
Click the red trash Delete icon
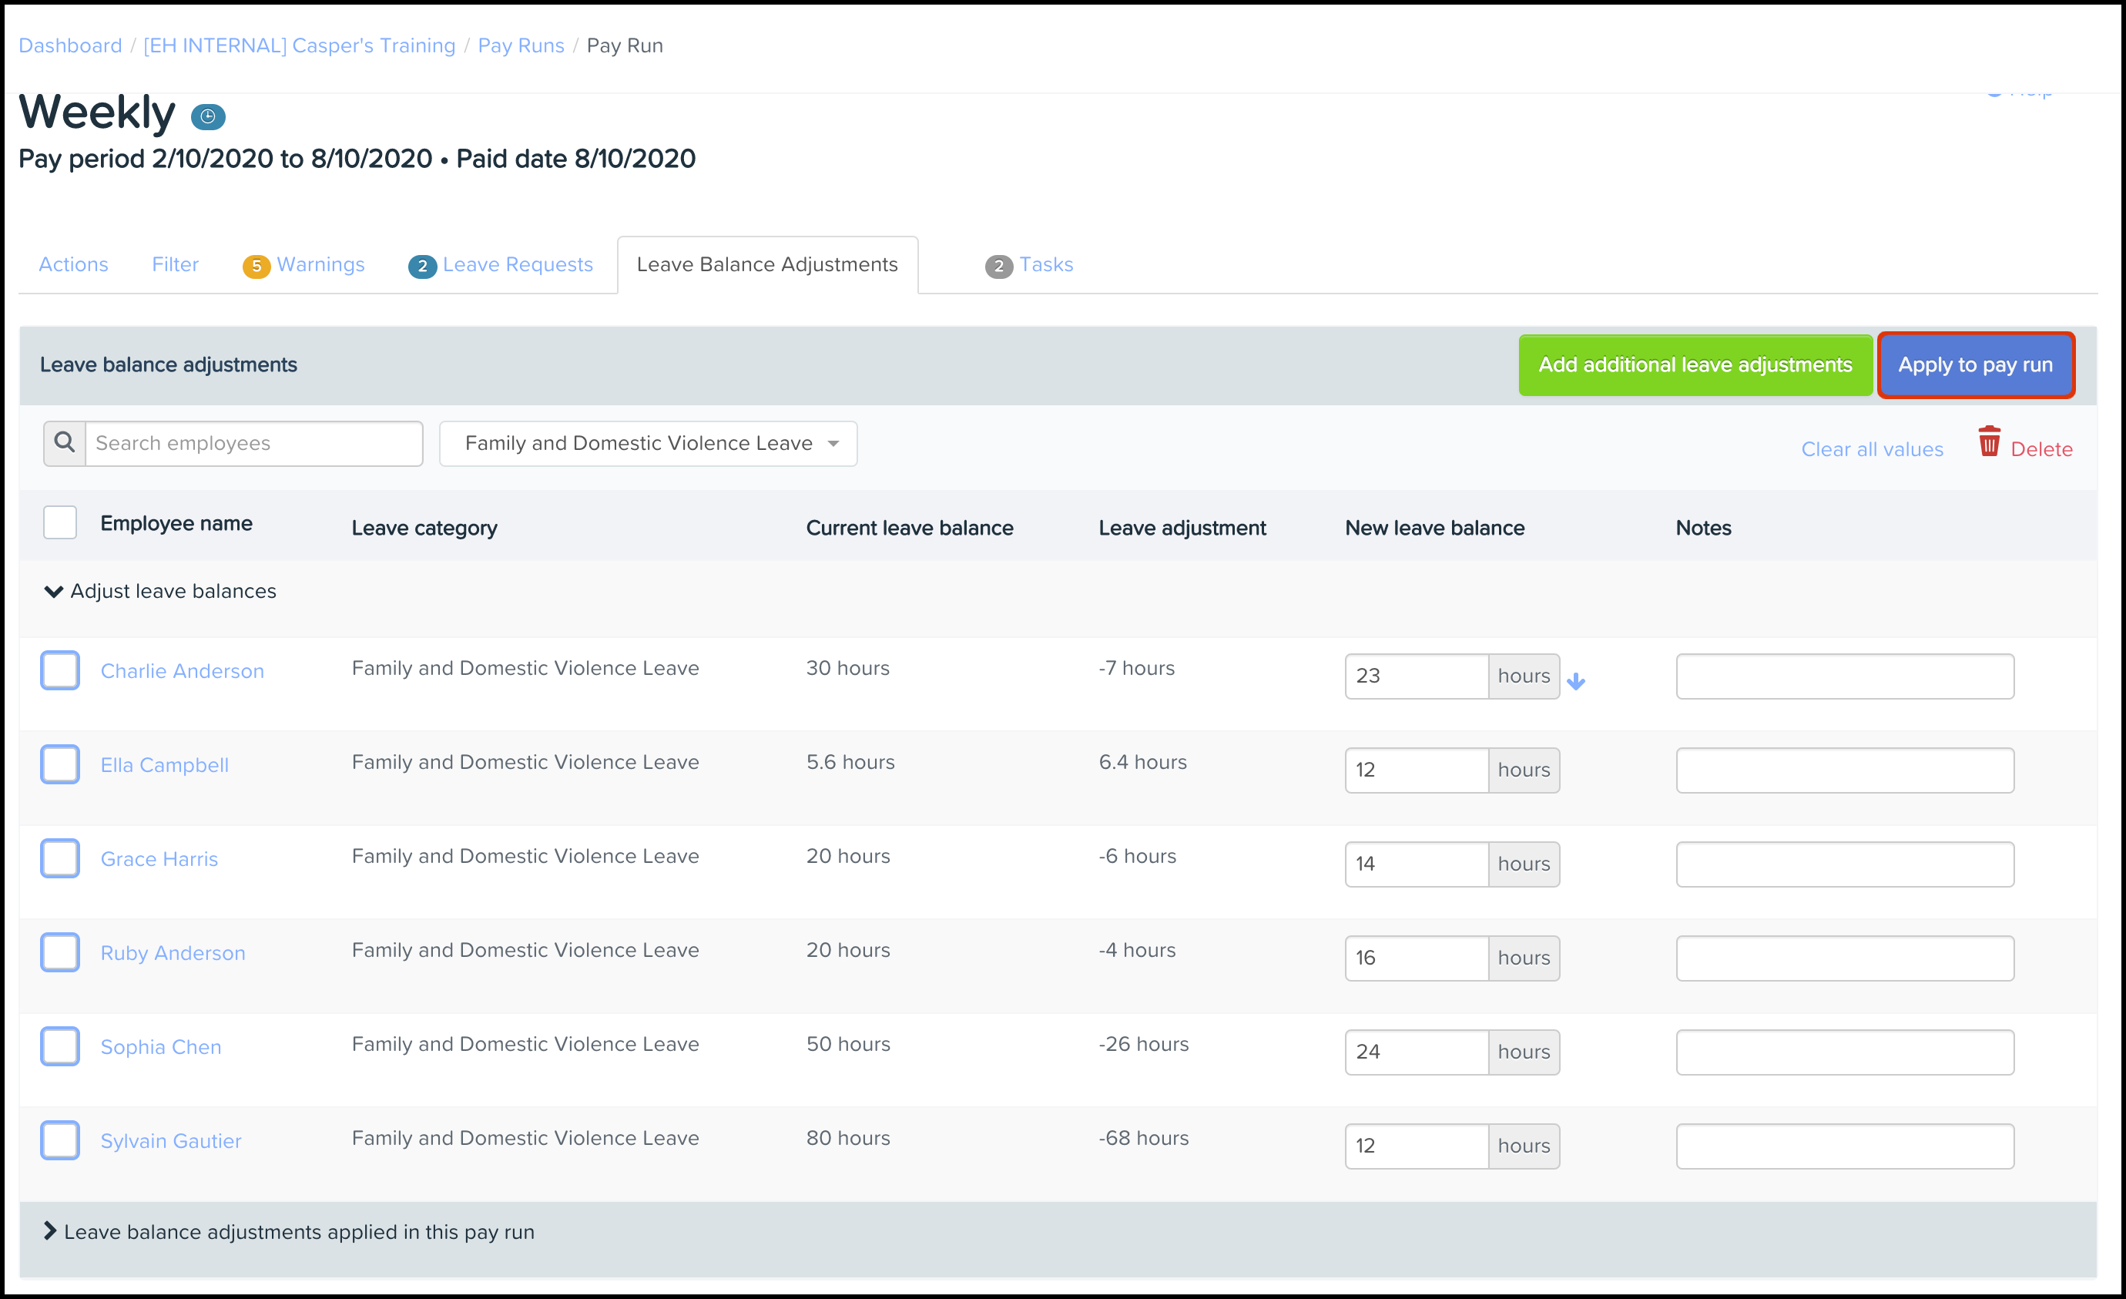pyautogui.click(x=1989, y=442)
